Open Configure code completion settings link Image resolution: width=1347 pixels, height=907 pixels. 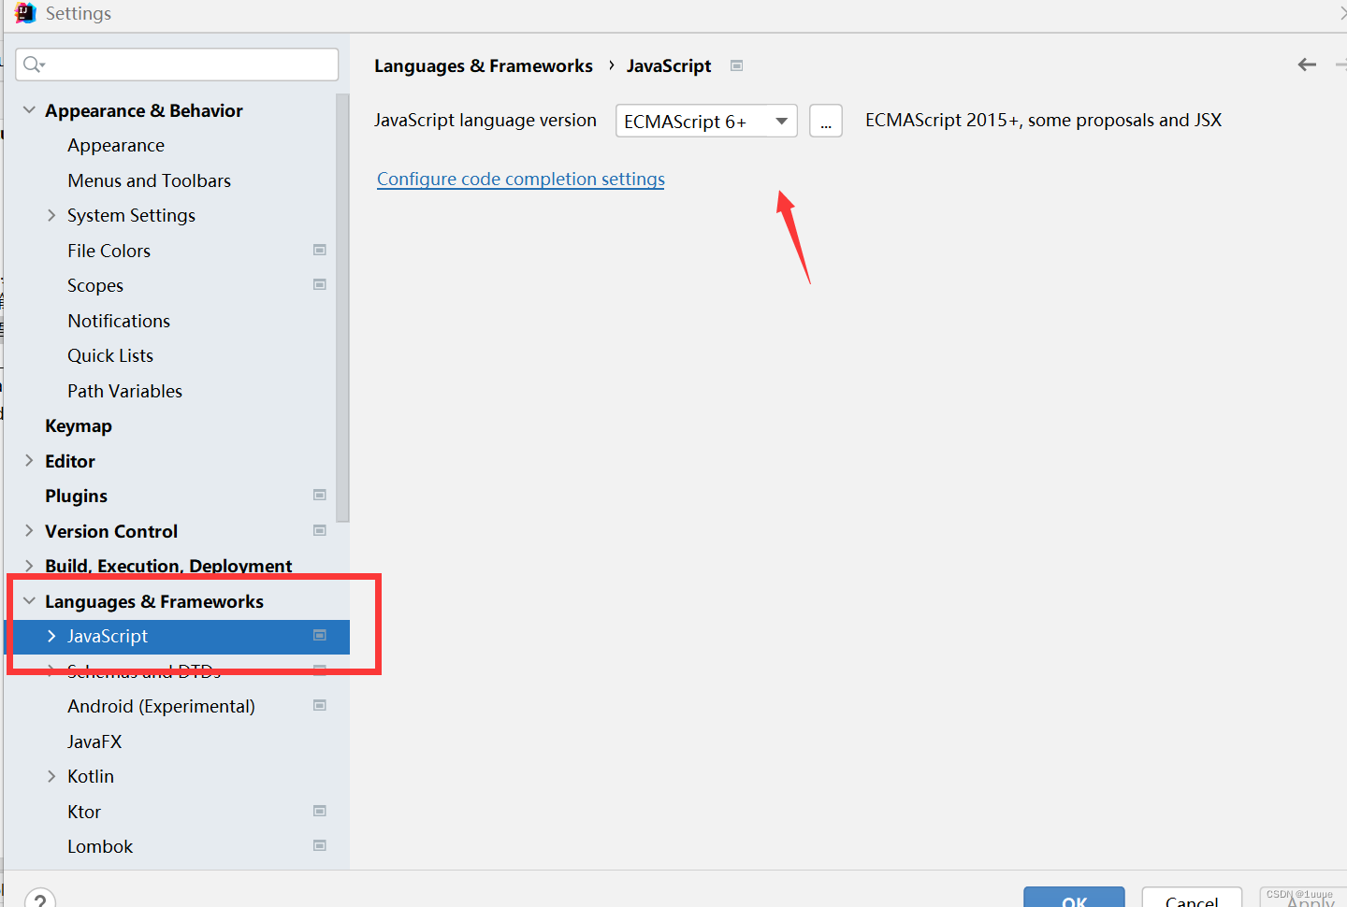[520, 179]
